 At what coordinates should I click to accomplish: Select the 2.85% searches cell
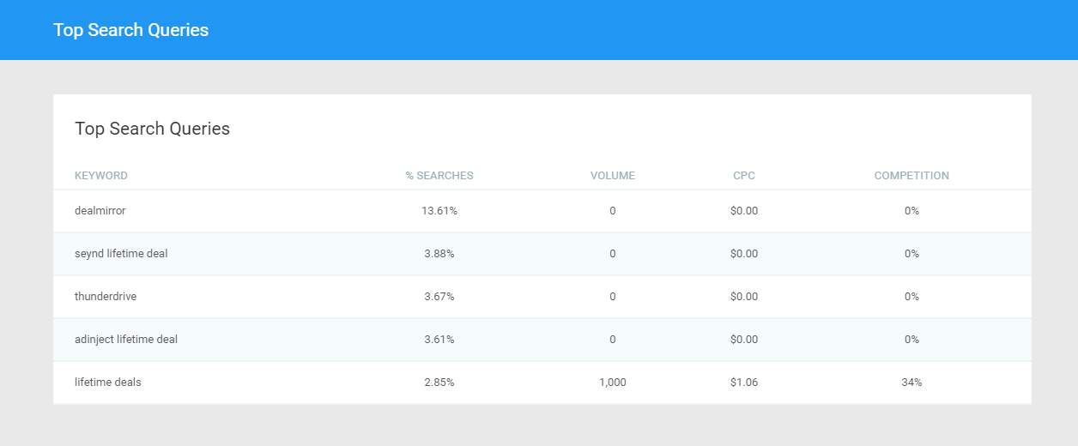point(439,383)
